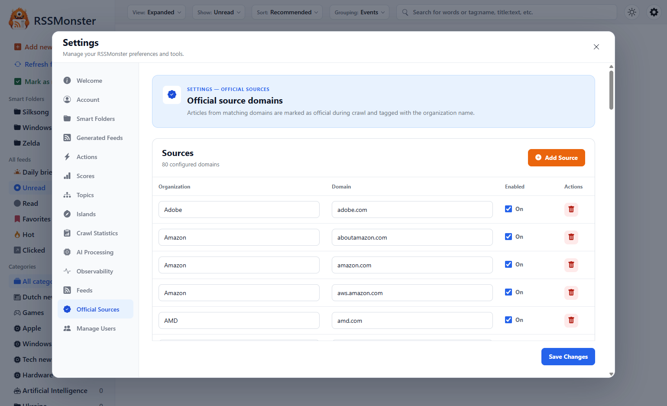Open the Clicked feed filter
This screenshot has height=406, width=667.
pos(29,250)
